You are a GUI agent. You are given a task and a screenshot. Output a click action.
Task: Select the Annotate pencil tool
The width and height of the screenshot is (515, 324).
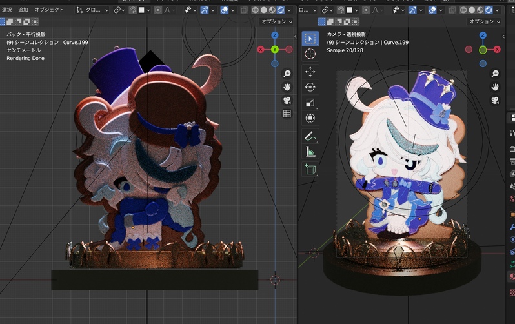[310, 136]
